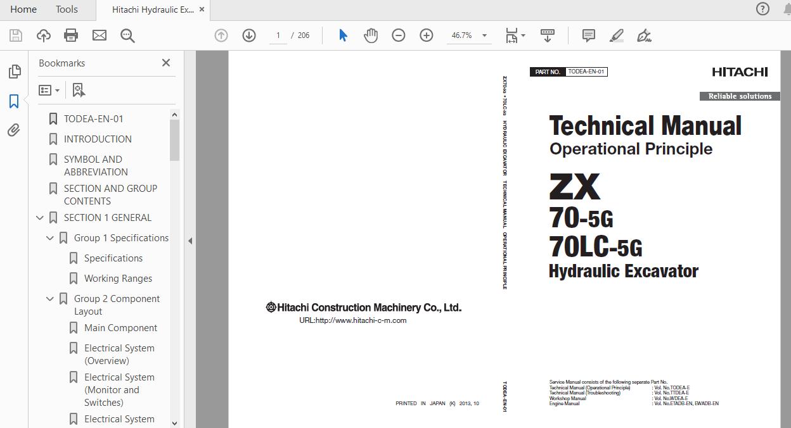The height and width of the screenshot is (428, 791).
Task: Activate the Selection arrow tool
Action: click(x=343, y=35)
